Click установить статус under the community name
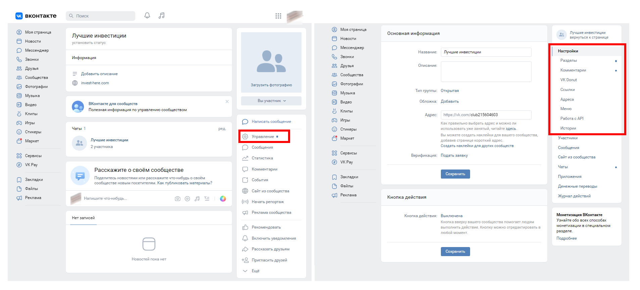Viewport: 640px width, 290px height. (89, 43)
